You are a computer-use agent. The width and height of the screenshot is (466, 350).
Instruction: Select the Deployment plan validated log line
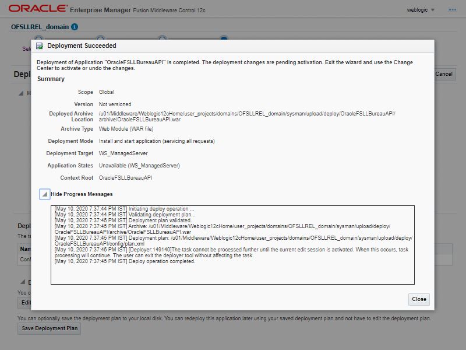[x=123, y=220]
